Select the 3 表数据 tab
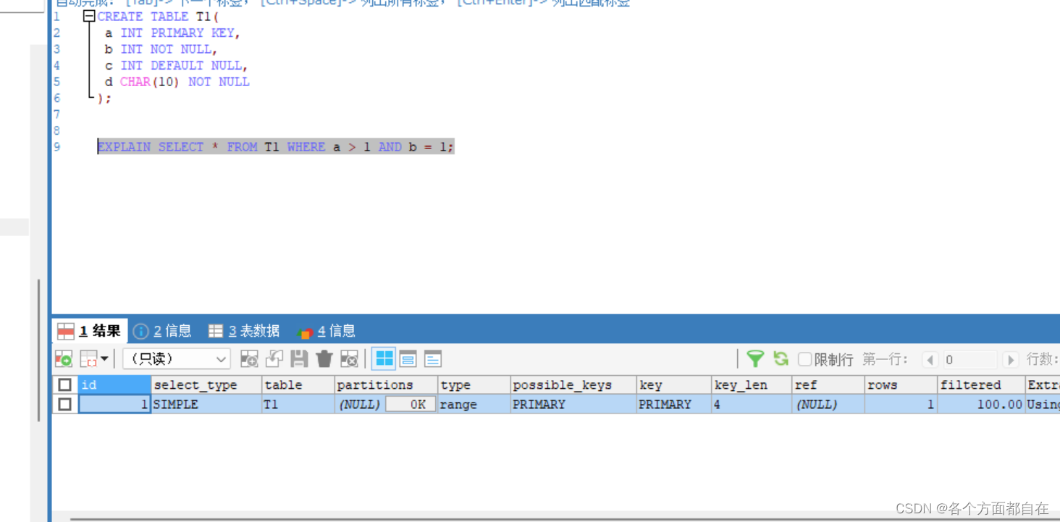The width and height of the screenshot is (1060, 522). (x=244, y=331)
